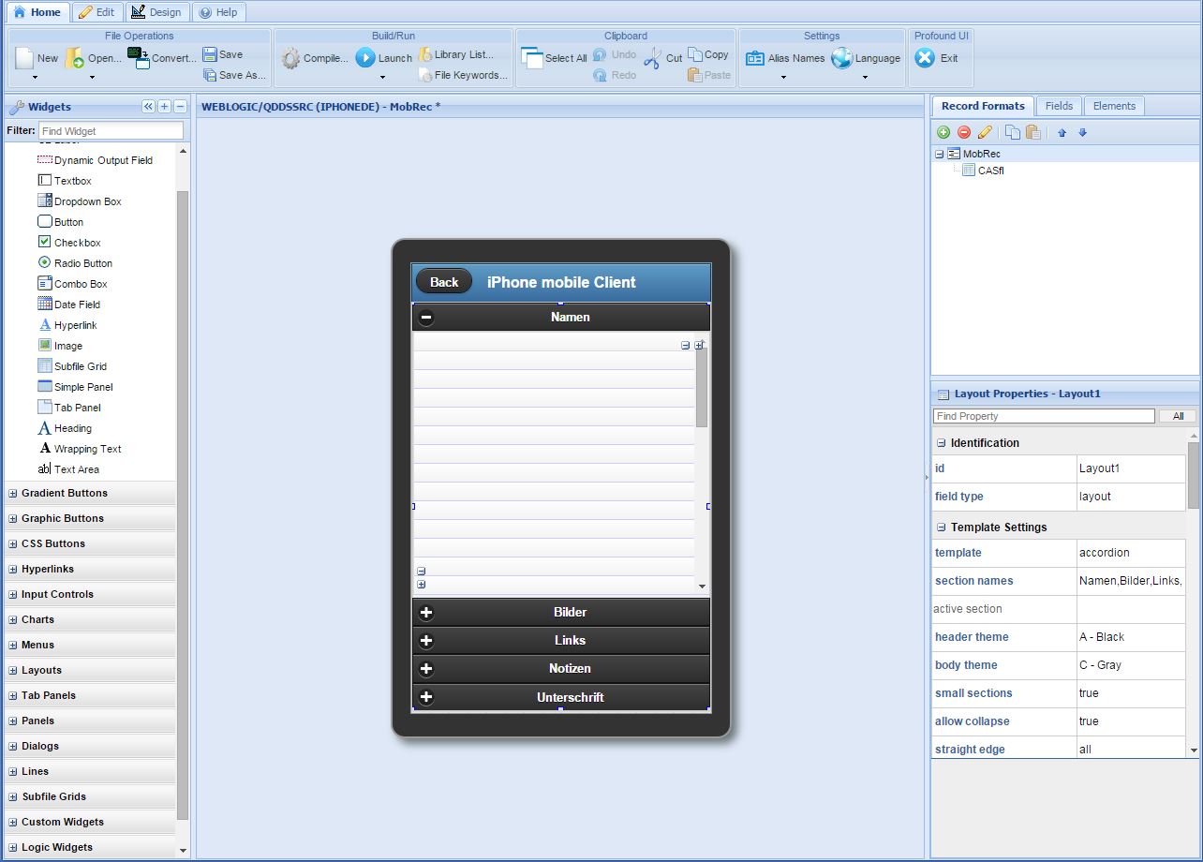Select the Button widget
1203x862 pixels.
61,222
